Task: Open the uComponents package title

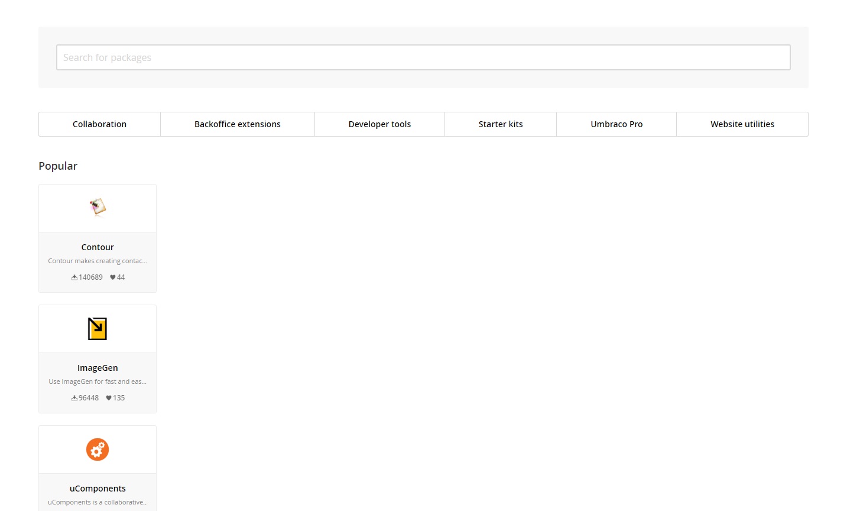Action: pos(98,489)
